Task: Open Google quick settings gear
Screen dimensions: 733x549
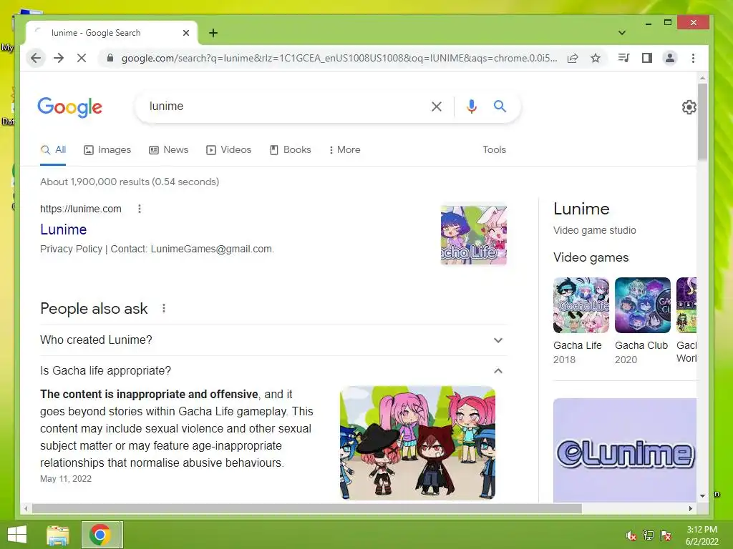Action: pos(689,107)
